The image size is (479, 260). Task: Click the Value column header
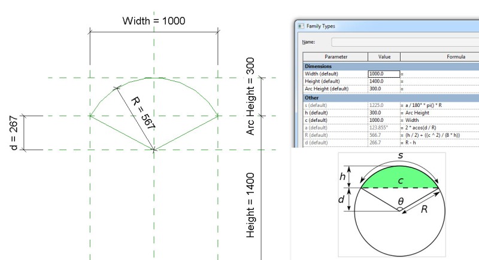click(x=384, y=57)
